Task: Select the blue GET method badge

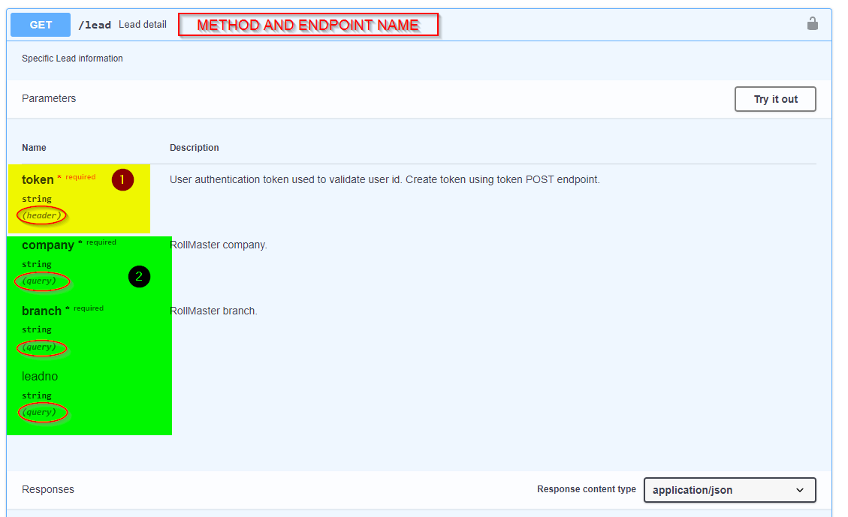Action: point(40,25)
